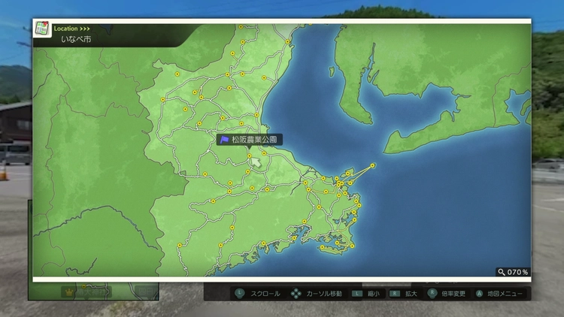Screen dimensions: 564x317
Task: Click the R stick icon for 倍率変更
Action: tap(432, 294)
